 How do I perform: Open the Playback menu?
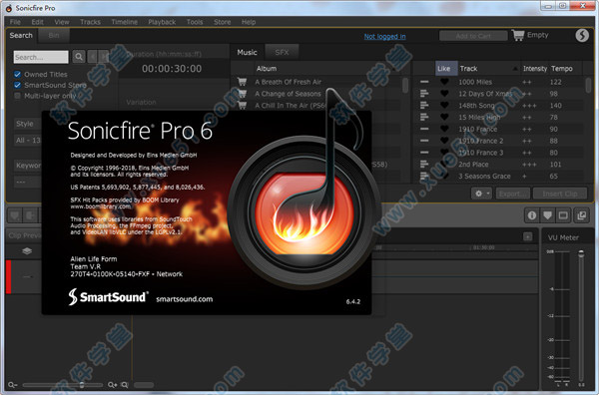(162, 22)
